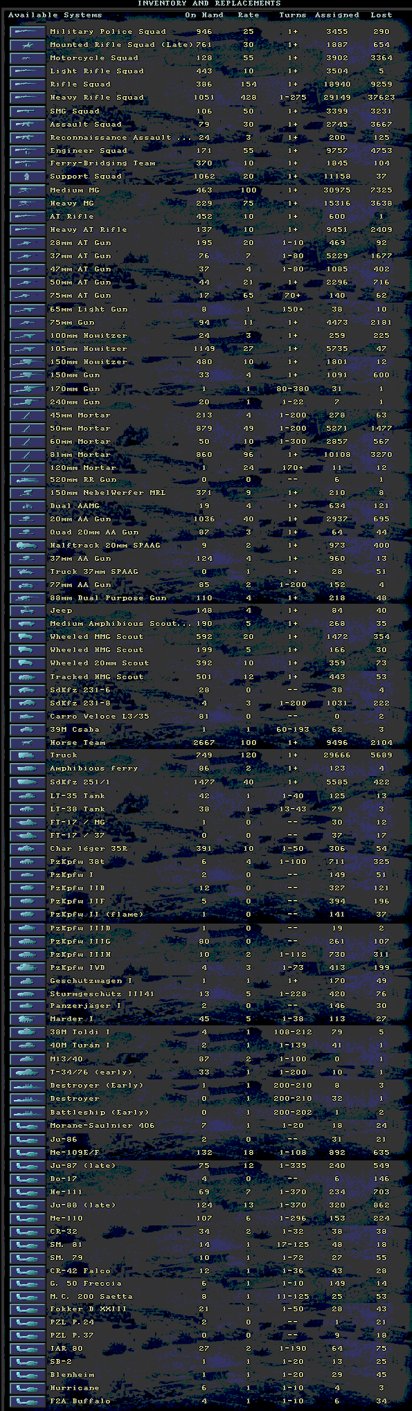Select the Engineer Squad icon

[x=28, y=151]
